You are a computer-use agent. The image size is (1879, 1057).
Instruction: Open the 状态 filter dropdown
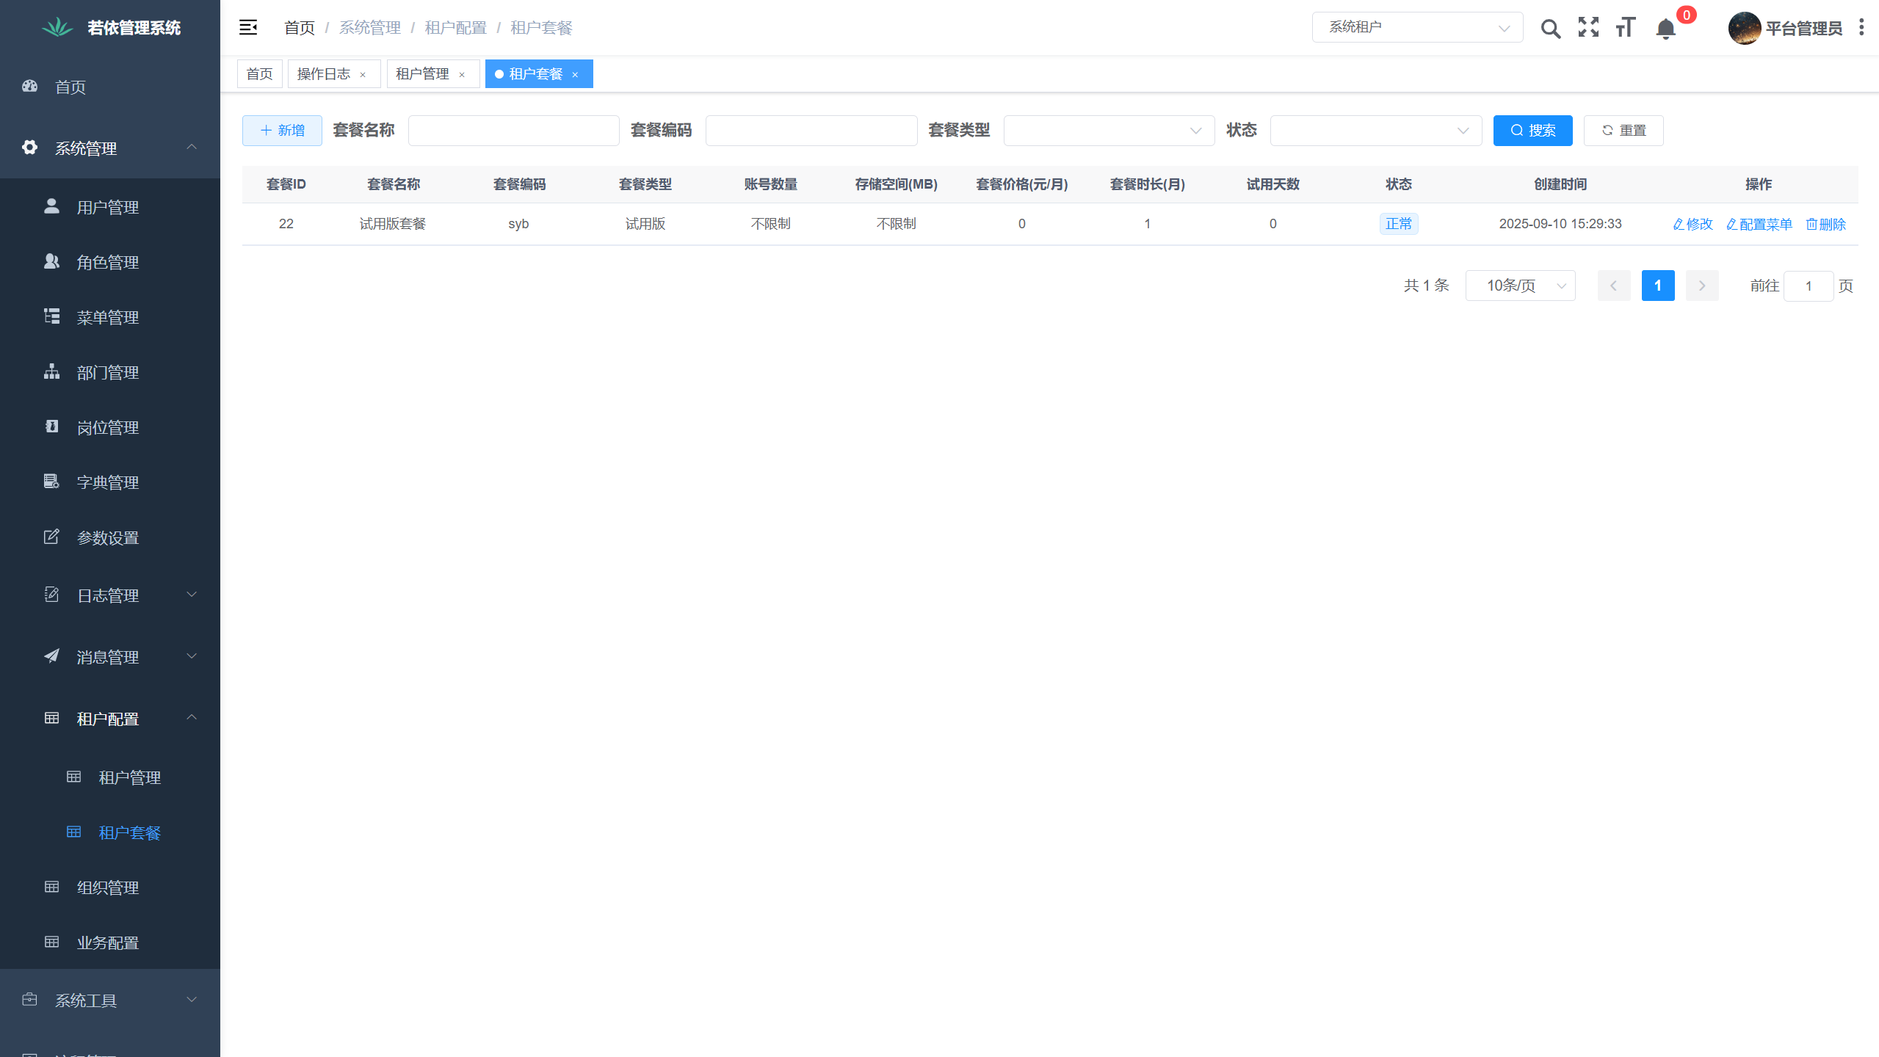[1374, 130]
